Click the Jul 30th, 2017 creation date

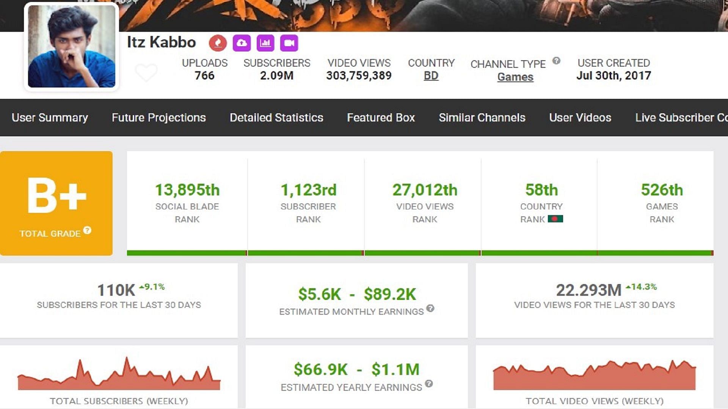coord(613,75)
